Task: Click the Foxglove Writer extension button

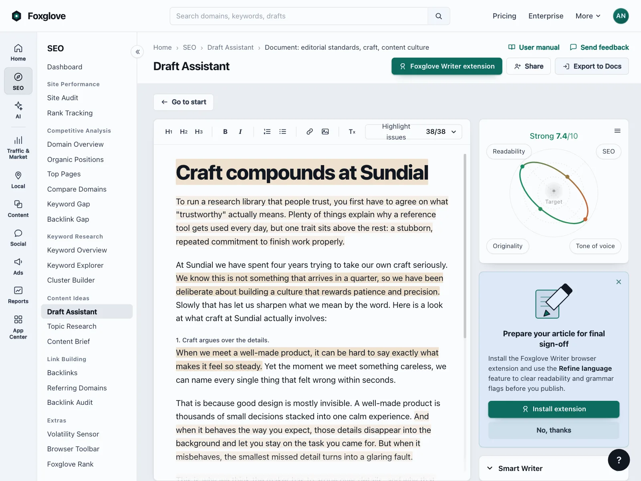Action: point(447,66)
